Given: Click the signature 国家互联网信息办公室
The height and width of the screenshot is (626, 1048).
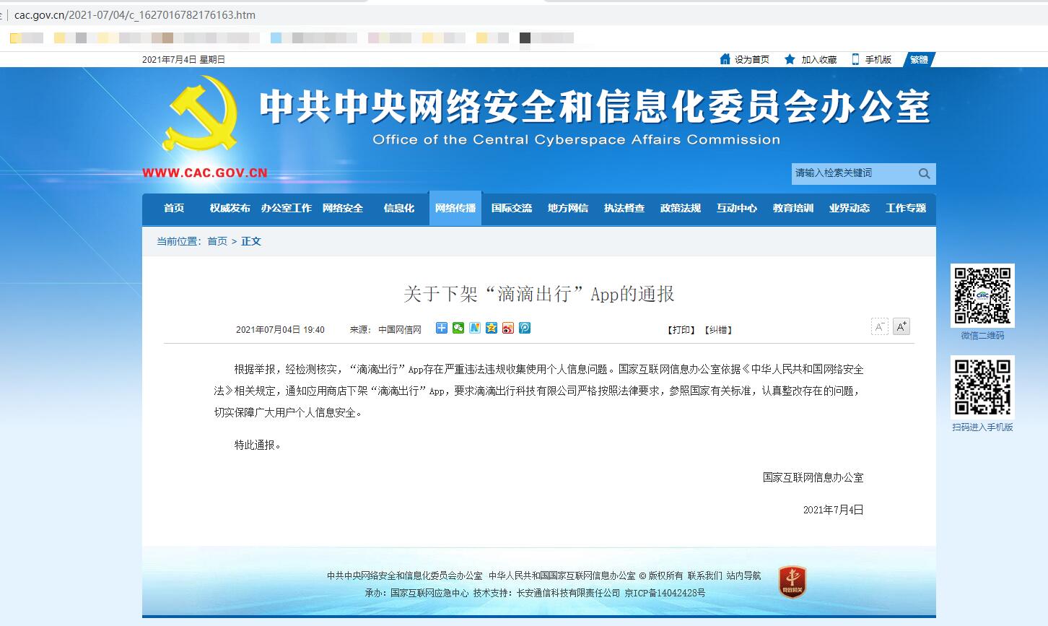Looking at the screenshot, I should click(x=813, y=477).
